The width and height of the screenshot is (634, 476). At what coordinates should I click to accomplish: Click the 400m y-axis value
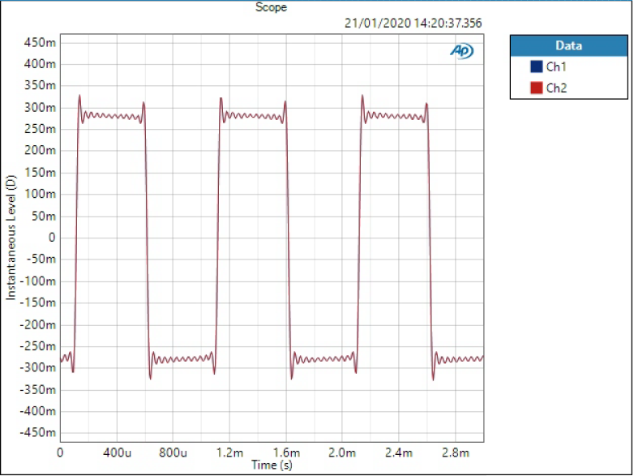pos(40,64)
